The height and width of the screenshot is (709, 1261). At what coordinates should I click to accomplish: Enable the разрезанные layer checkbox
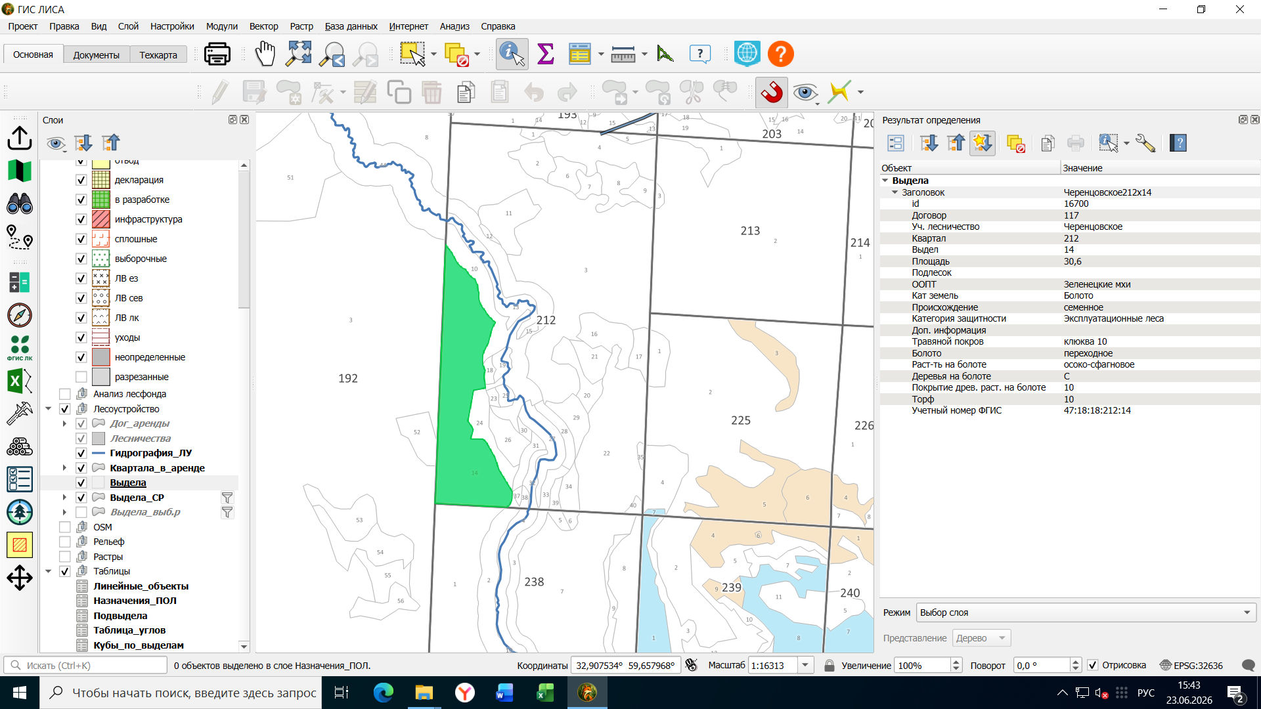(81, 377)
